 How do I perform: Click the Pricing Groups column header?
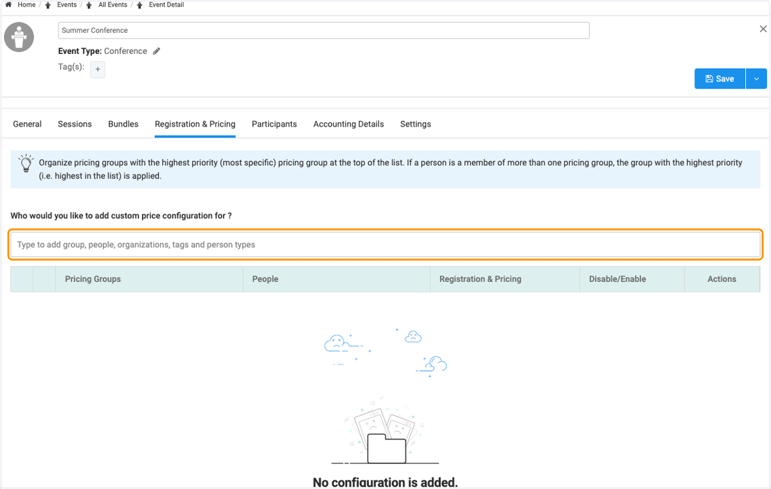[x=149, y=279]
